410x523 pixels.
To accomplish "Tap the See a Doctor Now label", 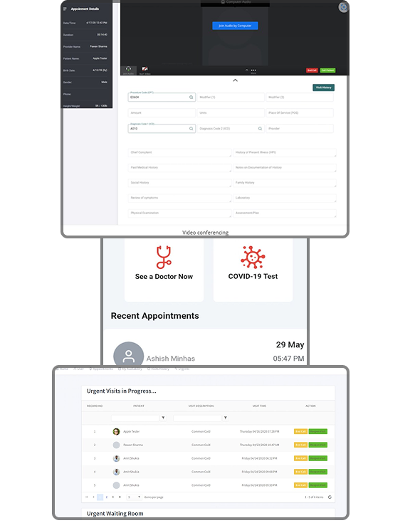I will click(164, 277).
